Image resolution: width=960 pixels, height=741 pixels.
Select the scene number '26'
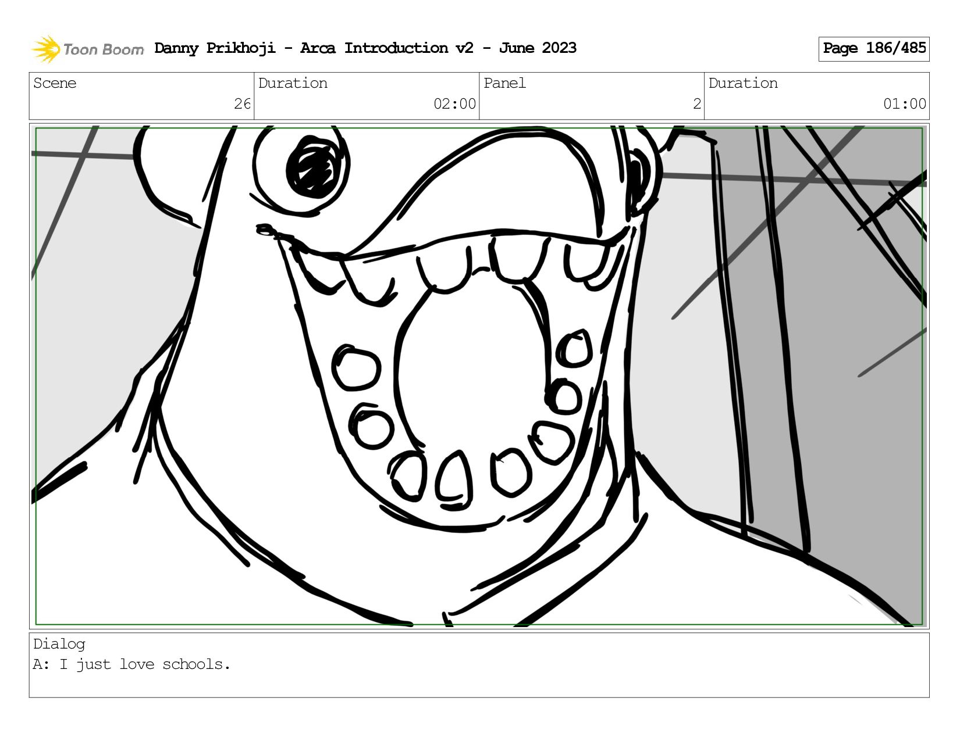click(x=242, y=104)
